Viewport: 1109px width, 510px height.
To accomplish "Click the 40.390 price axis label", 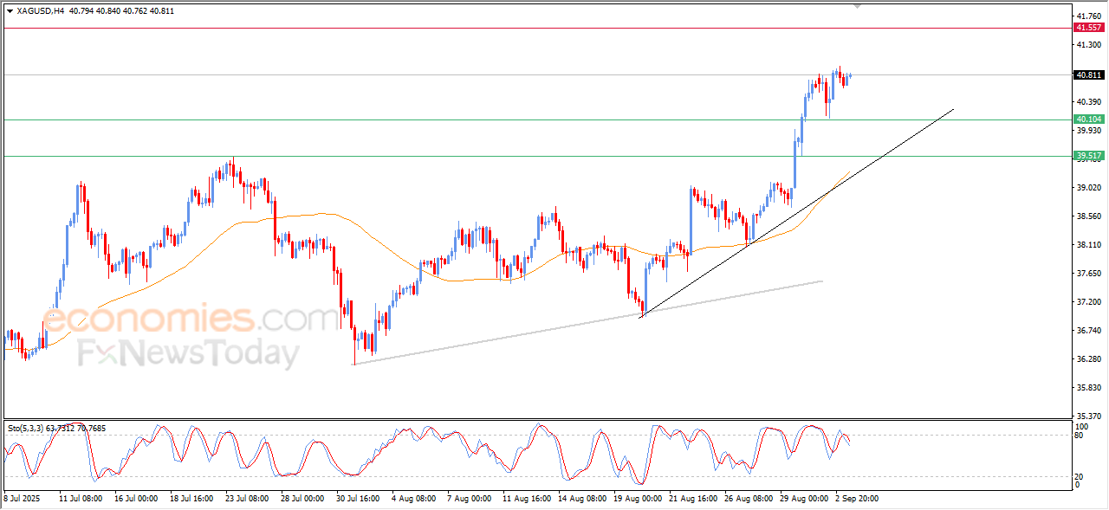I will pyautogui.click(x=1088, y=102).
